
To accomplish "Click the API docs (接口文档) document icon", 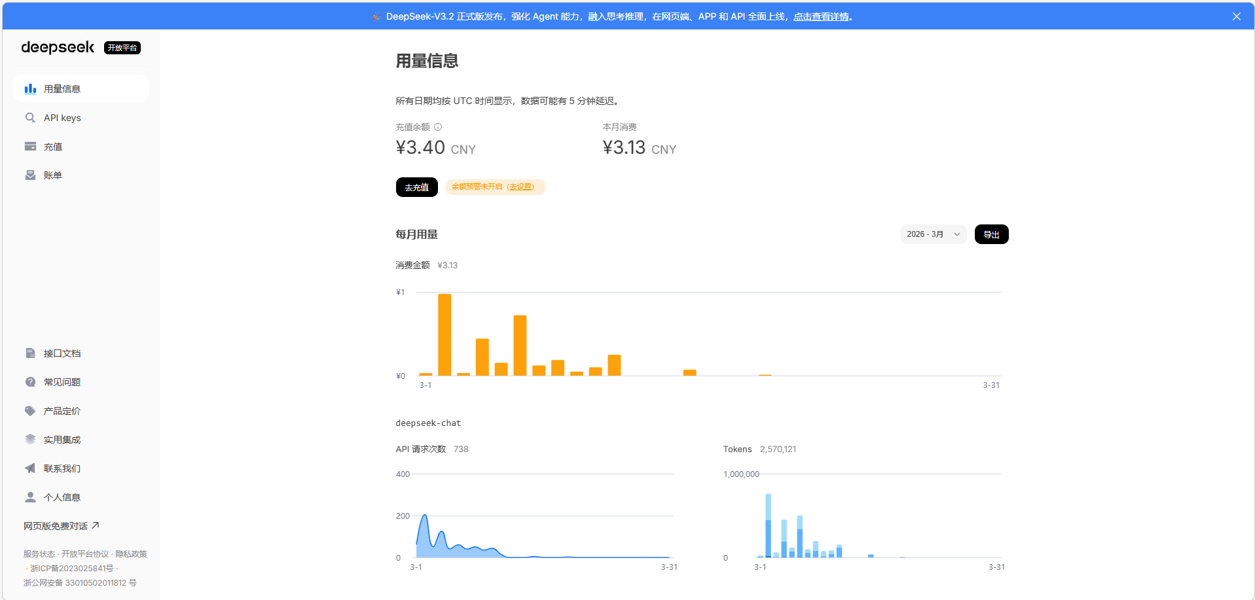I will click(30, 353).
